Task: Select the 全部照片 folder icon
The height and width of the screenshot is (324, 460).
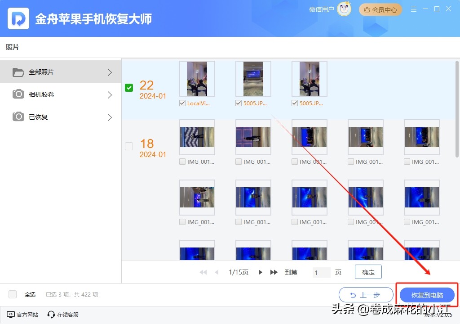Action: (x=18, y=72)
